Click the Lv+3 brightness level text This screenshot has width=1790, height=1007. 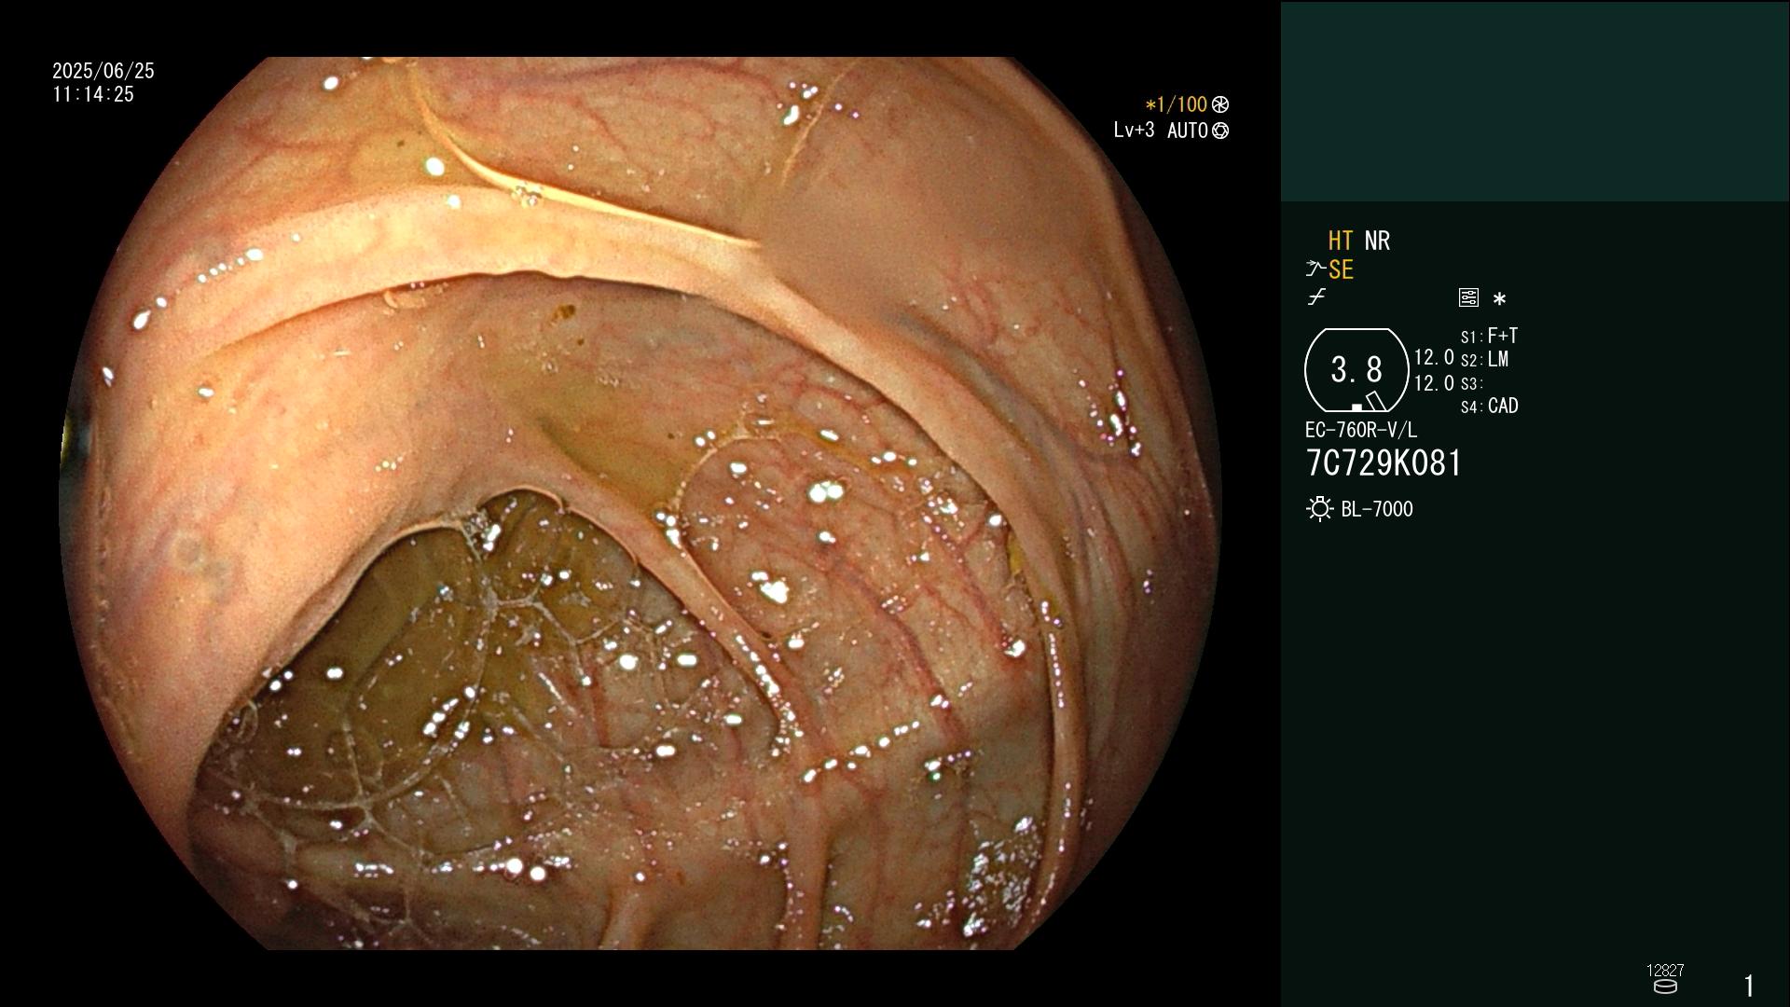pos(1134,130)
